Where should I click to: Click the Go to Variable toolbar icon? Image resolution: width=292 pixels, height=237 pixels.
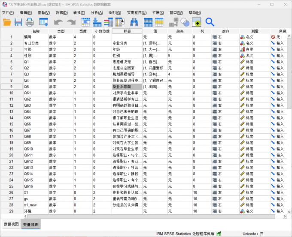[x=97, y=22]
